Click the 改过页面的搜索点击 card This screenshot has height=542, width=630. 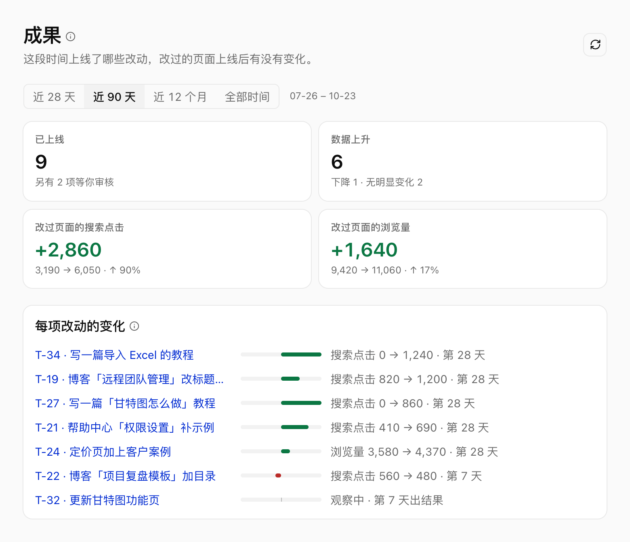point(167,249)
